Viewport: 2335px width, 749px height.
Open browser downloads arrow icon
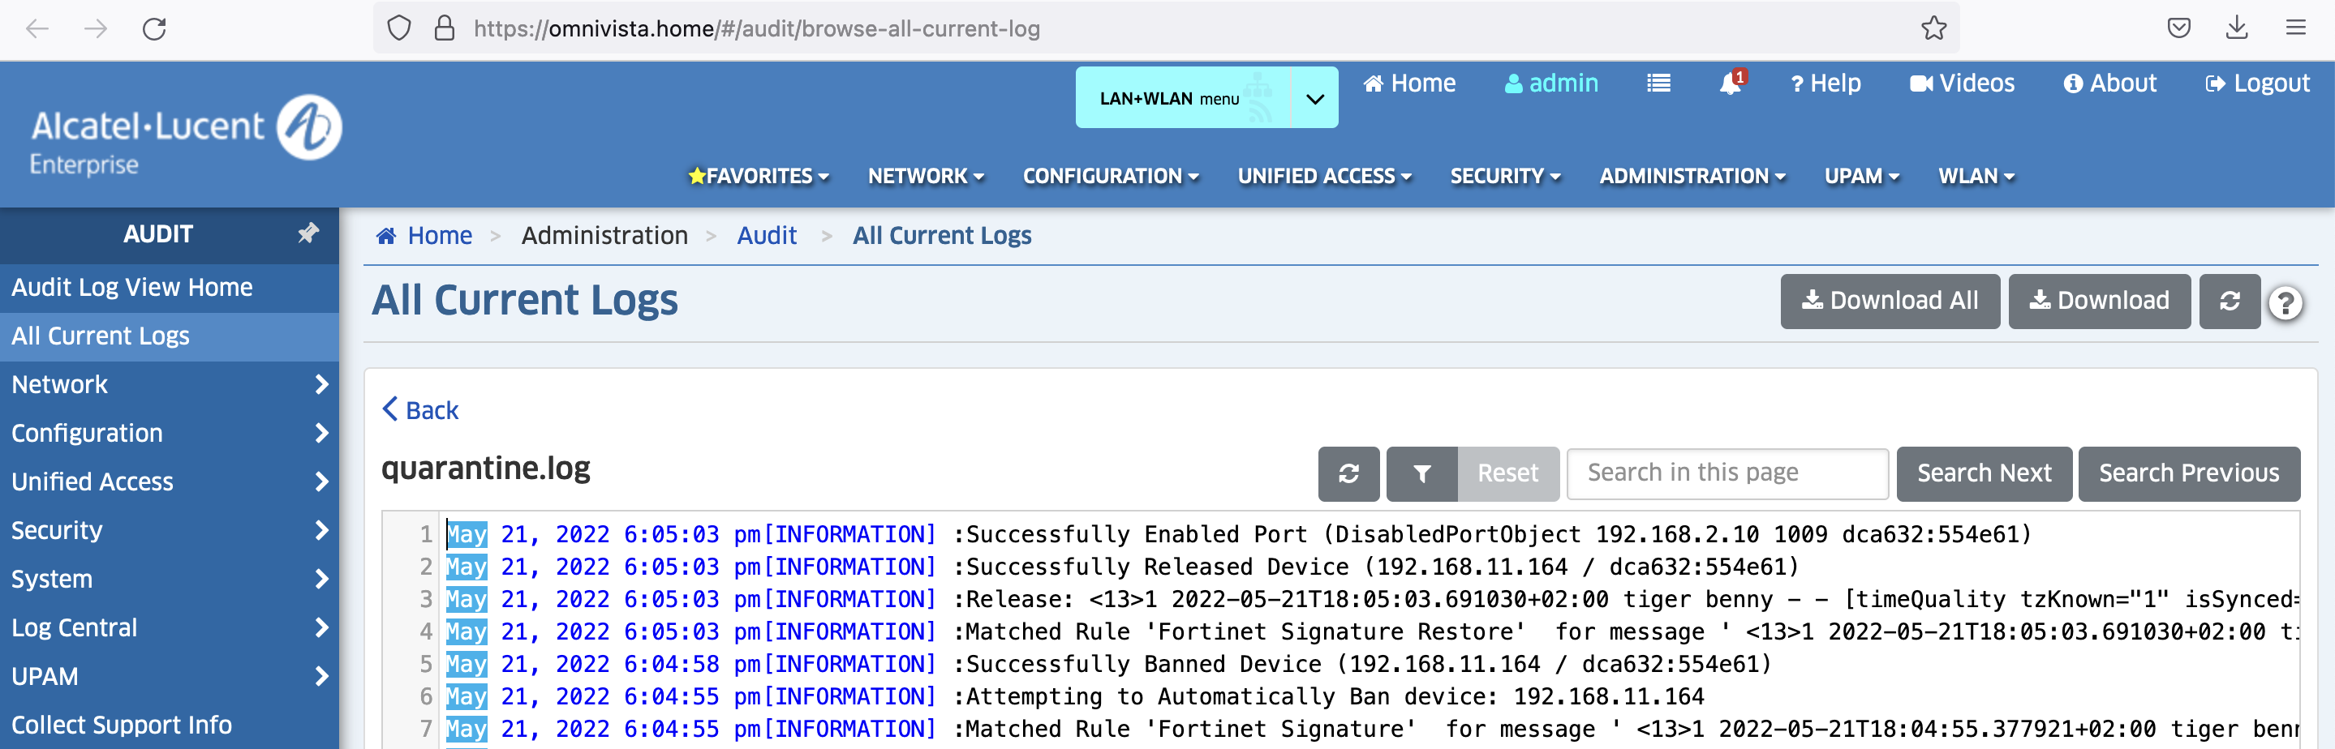pos(2236,28)
